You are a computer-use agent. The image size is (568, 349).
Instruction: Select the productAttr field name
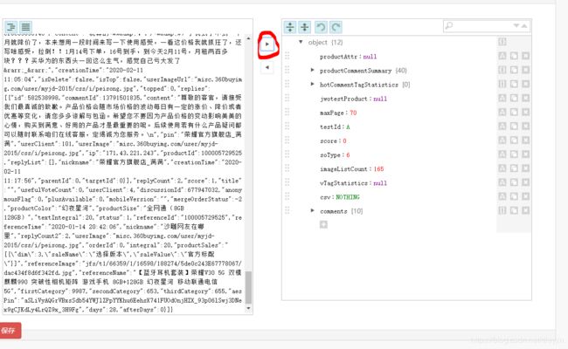tap(338, 57)
